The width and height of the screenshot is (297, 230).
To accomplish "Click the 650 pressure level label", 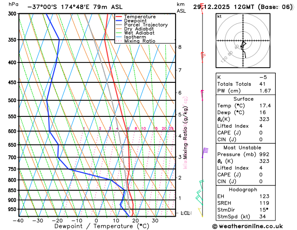I will (x=12, y=145).
